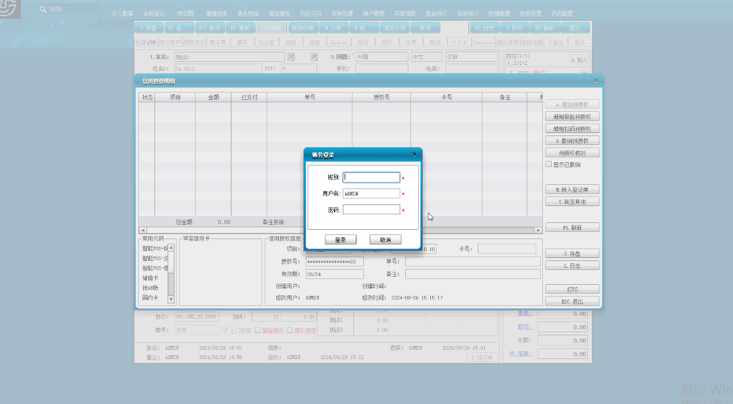The image size is (733, 404).
Task: Open the 遗失物品 menu
Action: click(248, 14)
